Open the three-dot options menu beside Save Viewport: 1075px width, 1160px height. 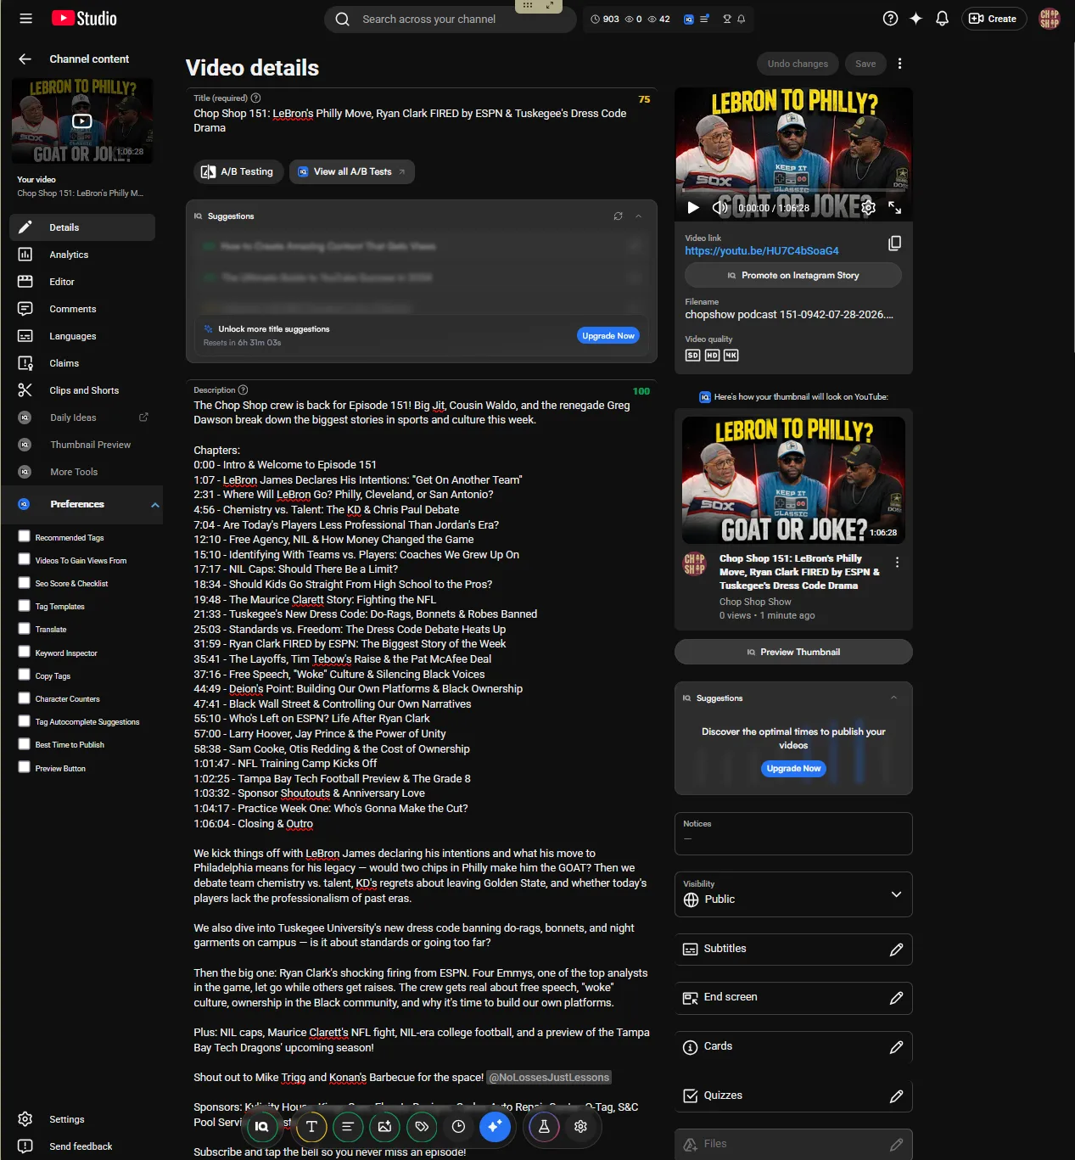(x=899, y=64)
